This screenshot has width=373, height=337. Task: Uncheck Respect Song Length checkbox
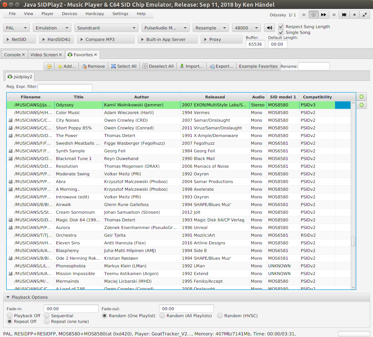pos(281,27)
